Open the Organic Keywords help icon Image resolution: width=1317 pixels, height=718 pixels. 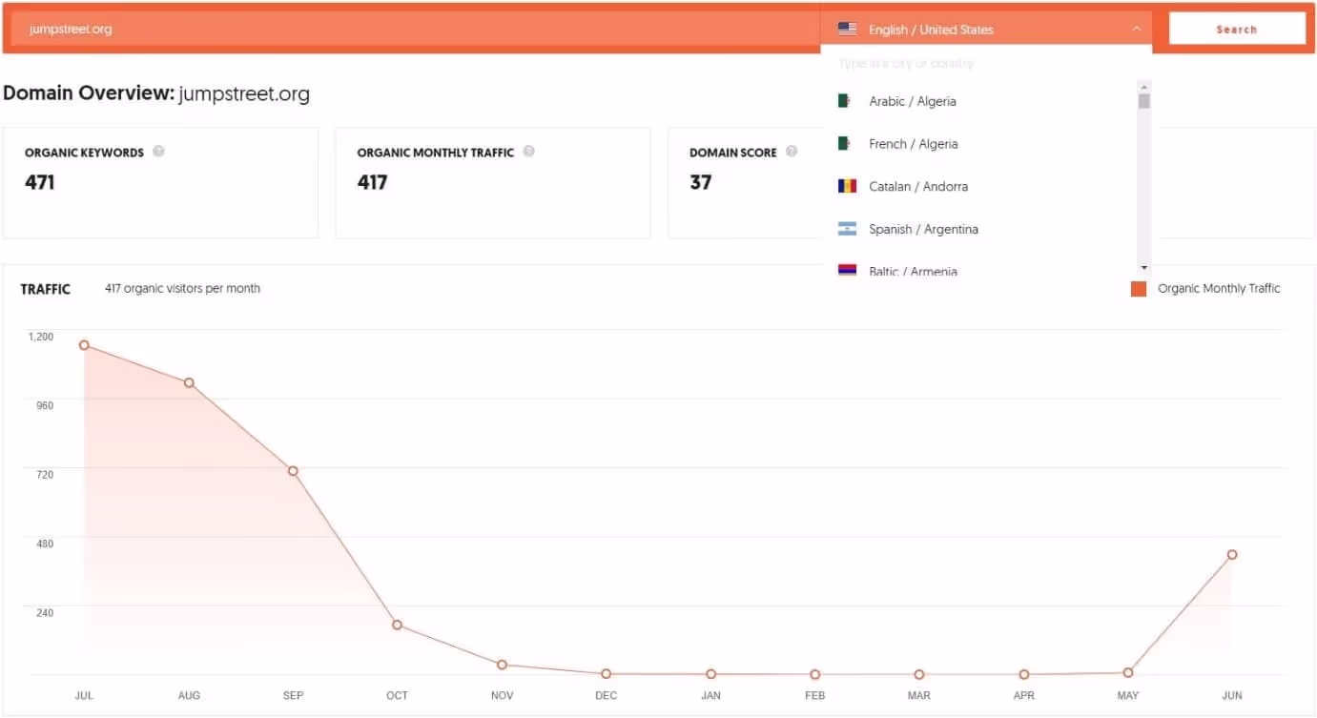[158, 151]
